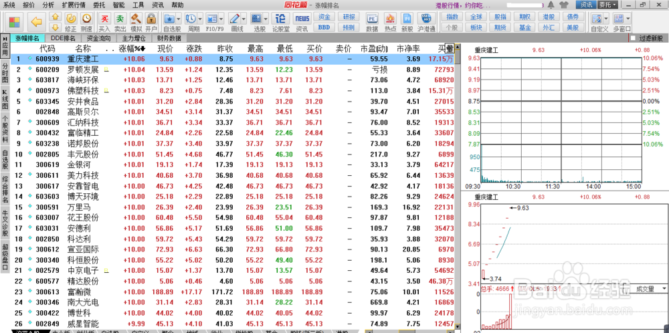Go back with the yellow left arrow
669x333 pixels.
pyautogui.click(x=37, y=22)
